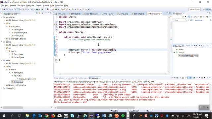This screenshot has height=119, width=212.
Task: Open the New wizard dropdown arrow
Action: coord(4,9)
